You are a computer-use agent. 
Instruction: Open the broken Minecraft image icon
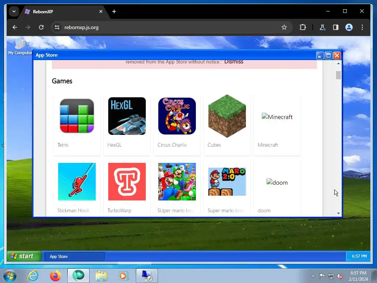277,117
